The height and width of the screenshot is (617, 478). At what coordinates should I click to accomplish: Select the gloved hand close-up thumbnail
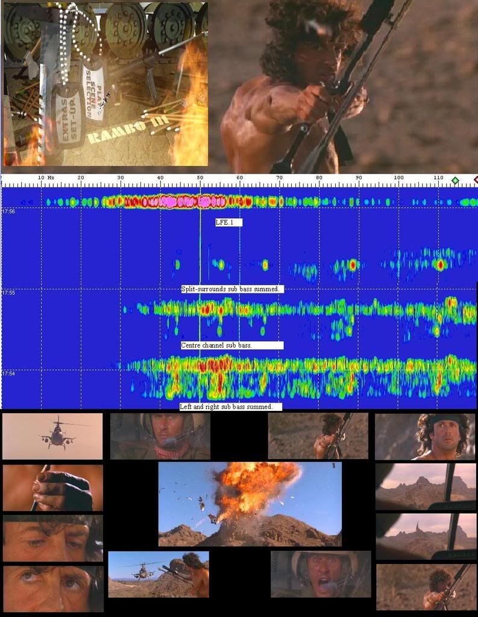tap(52, 487)
